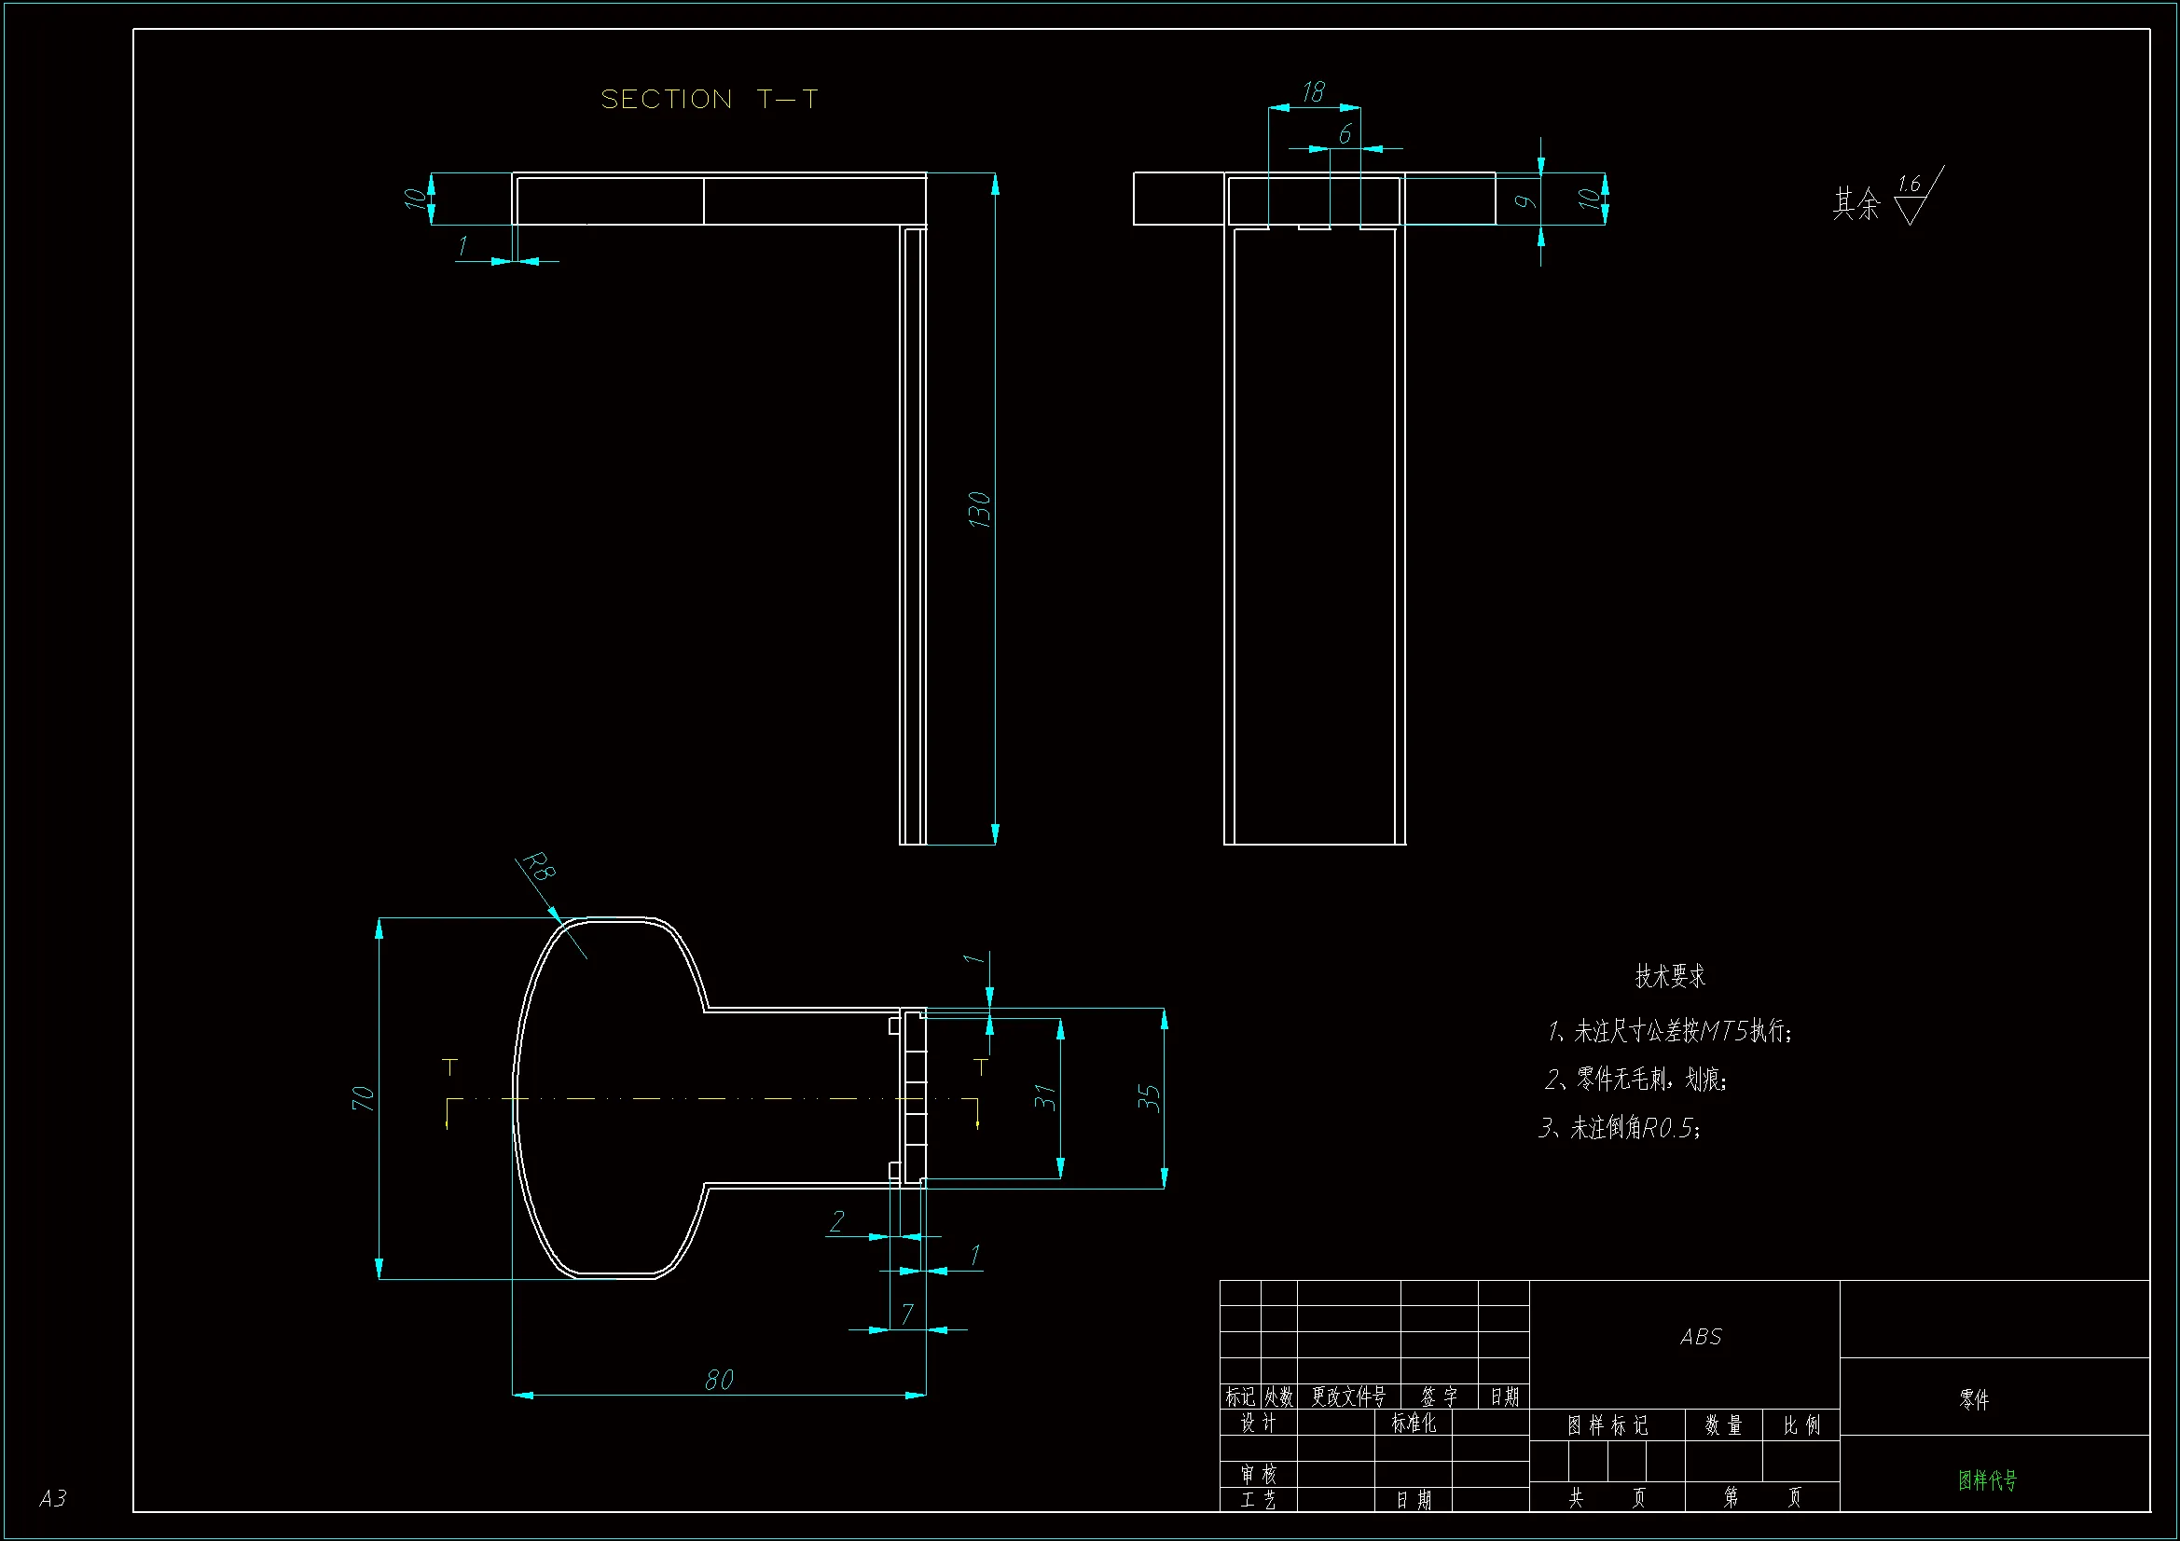Select the R8 radius annotation

coord(539,866)
